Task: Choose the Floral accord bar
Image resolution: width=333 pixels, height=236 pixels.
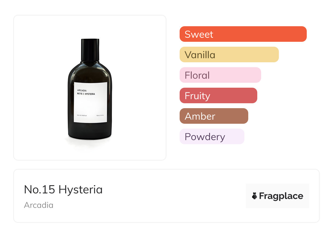Action: point(220,75)
